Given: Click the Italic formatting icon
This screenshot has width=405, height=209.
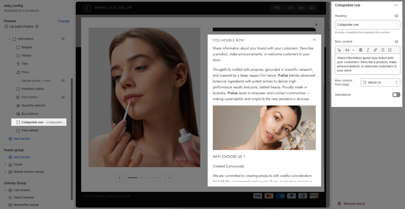Looking at the screenshot, I should (x=368, y=50).
